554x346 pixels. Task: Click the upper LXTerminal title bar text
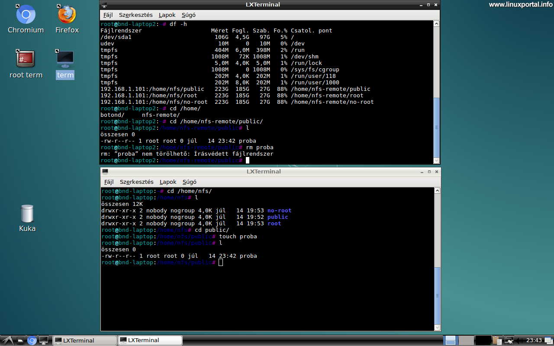(x=263, y=5)
